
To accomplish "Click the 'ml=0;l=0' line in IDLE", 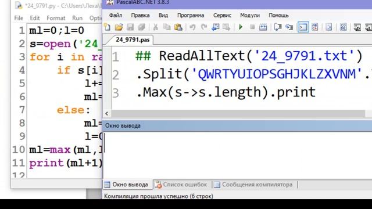I will pos(57,31).
